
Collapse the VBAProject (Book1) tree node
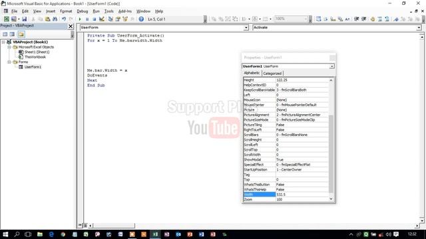click(3, 42)
